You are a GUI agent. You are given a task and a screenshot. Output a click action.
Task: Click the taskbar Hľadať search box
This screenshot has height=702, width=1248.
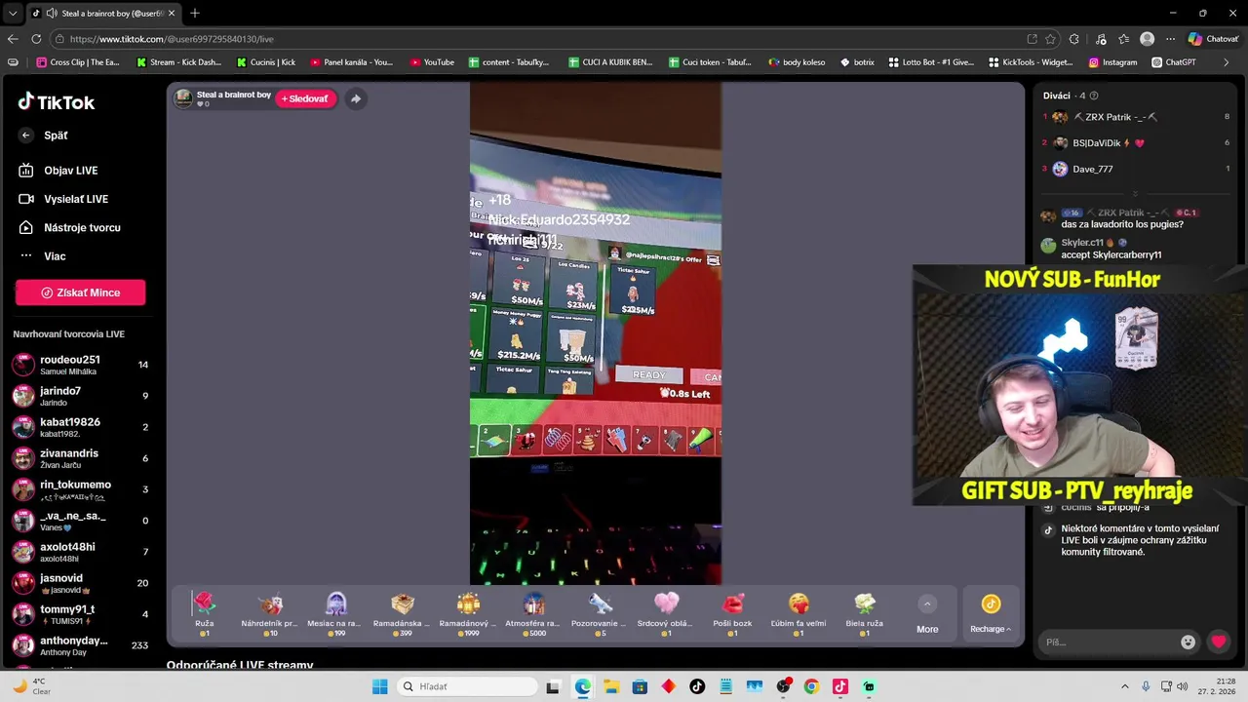tap(466, 686)
